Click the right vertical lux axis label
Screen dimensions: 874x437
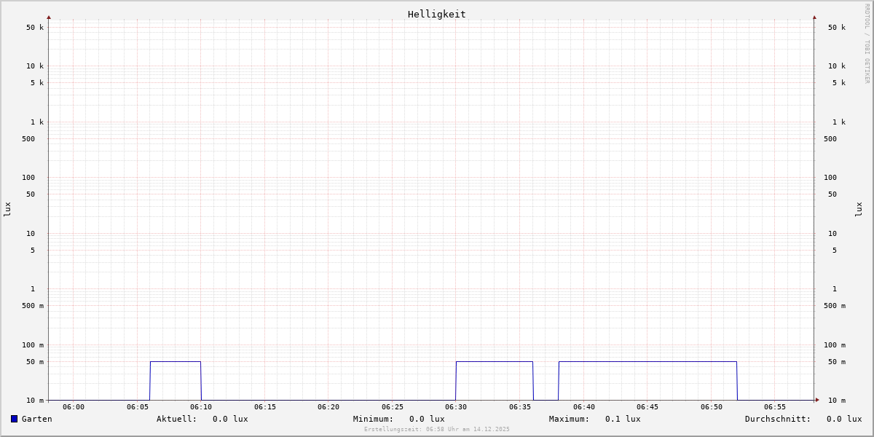tap(859, 209)
